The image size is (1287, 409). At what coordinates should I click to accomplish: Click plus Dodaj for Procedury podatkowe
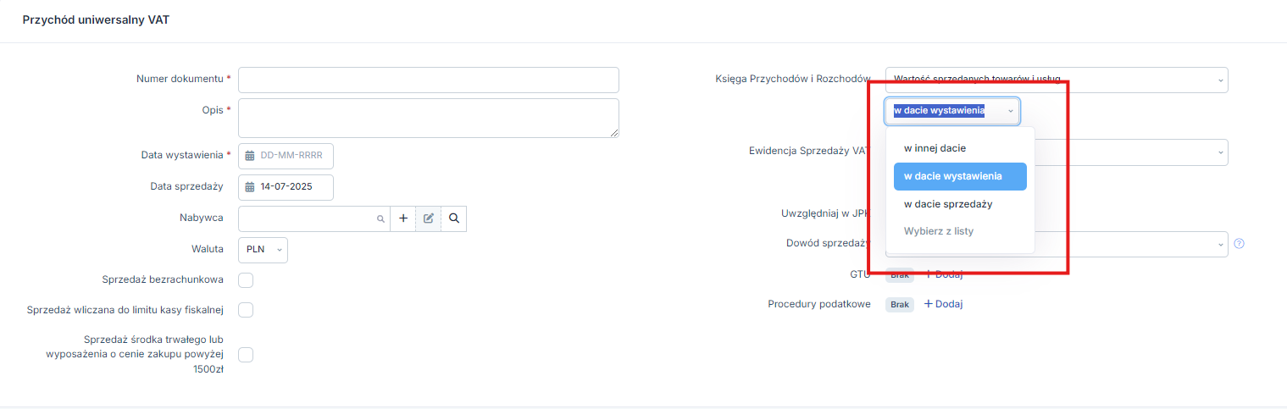click(943, 304)
